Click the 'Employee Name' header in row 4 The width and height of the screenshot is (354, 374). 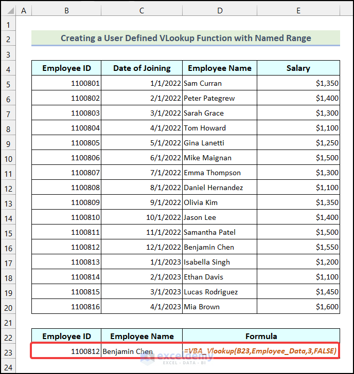pyautogui.click(x=220, y=68)
